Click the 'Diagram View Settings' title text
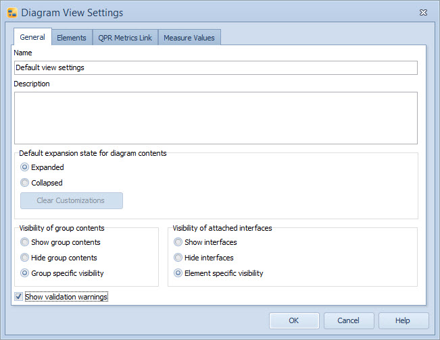Image resolution: width=440 pixels, height=340 pixels. point(72,13)
